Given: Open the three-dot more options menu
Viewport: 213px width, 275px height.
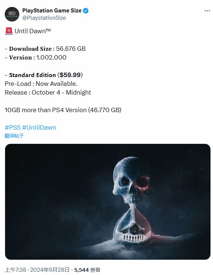Looking at the screenshot, I should point(207,11).
